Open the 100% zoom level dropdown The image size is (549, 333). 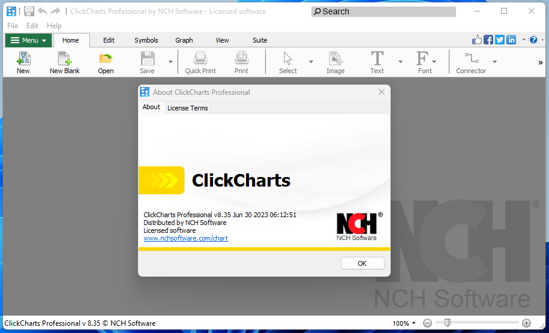(x=403, y=323)
